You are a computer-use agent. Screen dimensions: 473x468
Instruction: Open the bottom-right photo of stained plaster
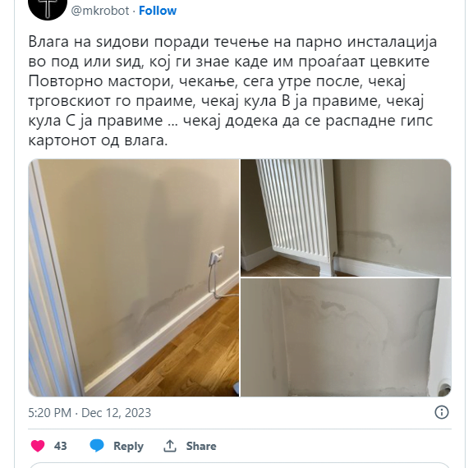(x=346, y=337)
